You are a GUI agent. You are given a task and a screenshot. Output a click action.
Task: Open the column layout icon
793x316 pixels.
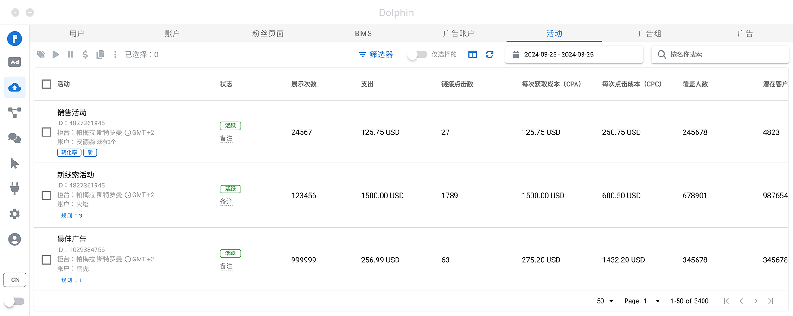pyautogui.click(x=473, y=55)
